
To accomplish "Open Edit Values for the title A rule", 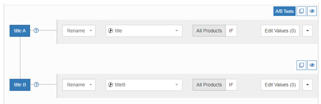I will pyautogui.click(x=280, y=31).
